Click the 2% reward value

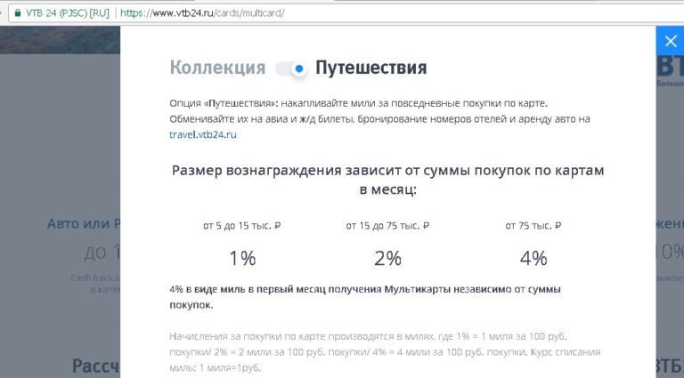pos(387,259)
